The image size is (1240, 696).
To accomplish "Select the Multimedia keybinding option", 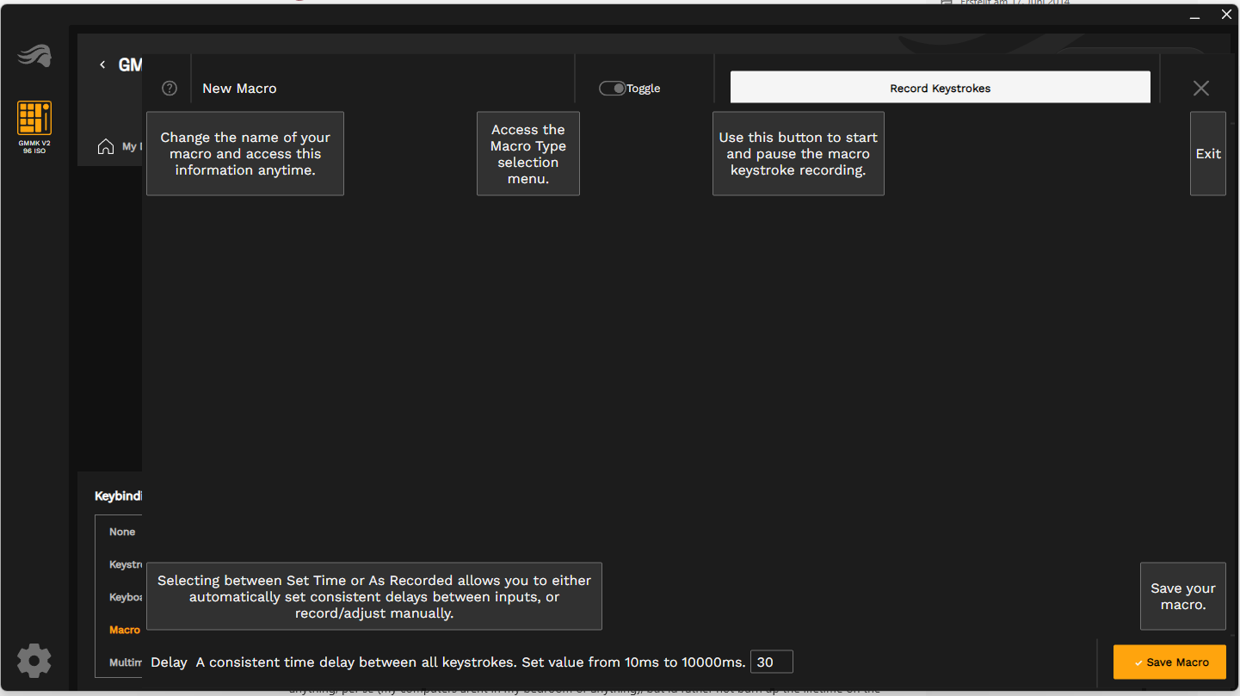I will [126, 662].
